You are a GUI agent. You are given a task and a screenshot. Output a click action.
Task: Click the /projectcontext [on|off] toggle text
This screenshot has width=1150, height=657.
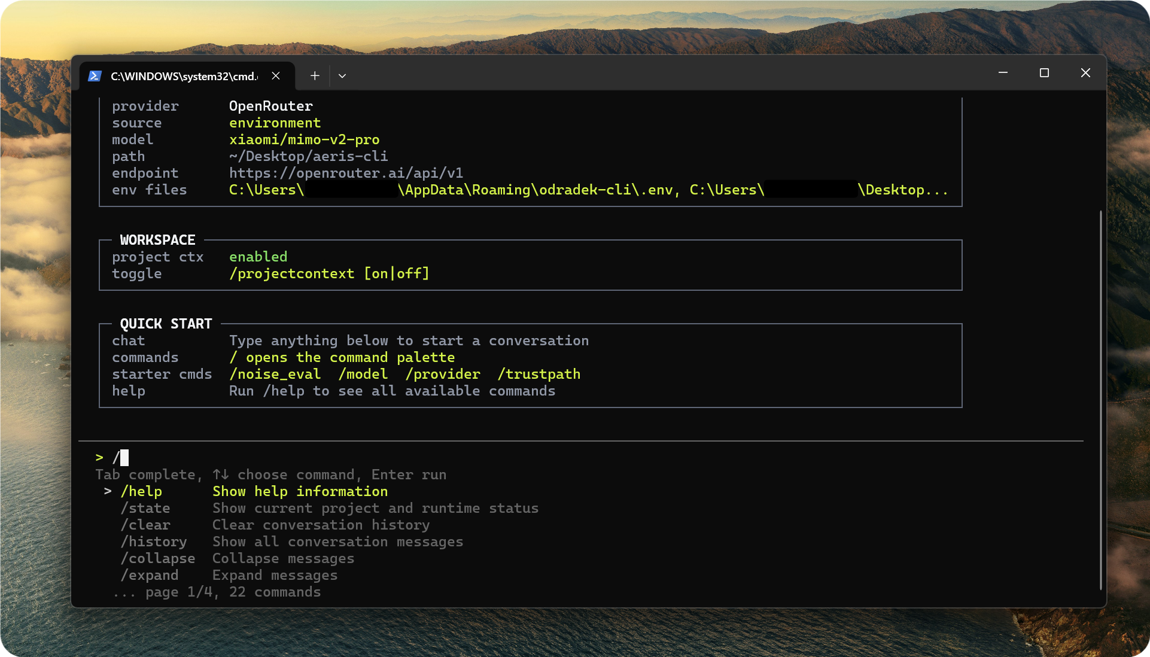coord(329,274)
